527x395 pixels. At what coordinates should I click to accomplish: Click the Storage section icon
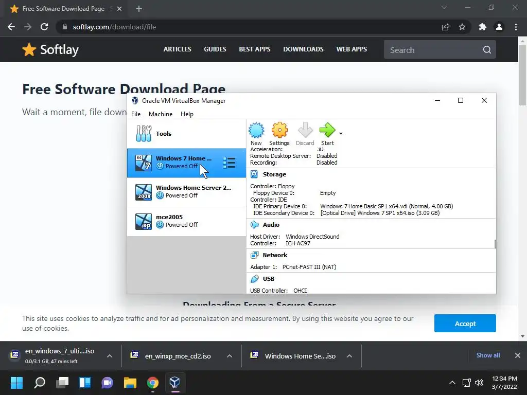254,174
